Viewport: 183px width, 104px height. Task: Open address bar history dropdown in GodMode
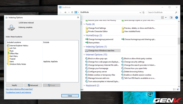click(x=140, y=12)
